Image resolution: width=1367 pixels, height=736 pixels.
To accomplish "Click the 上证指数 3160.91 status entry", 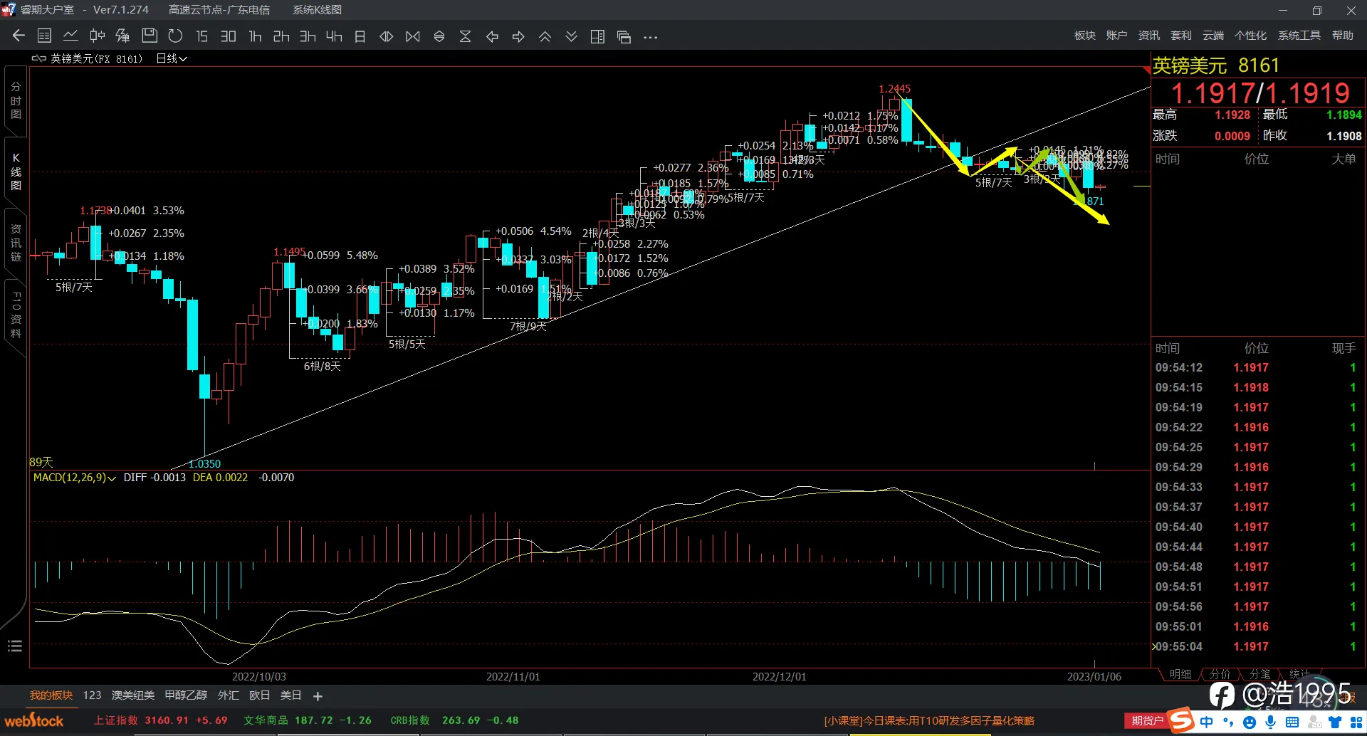I will coord(161,720).
